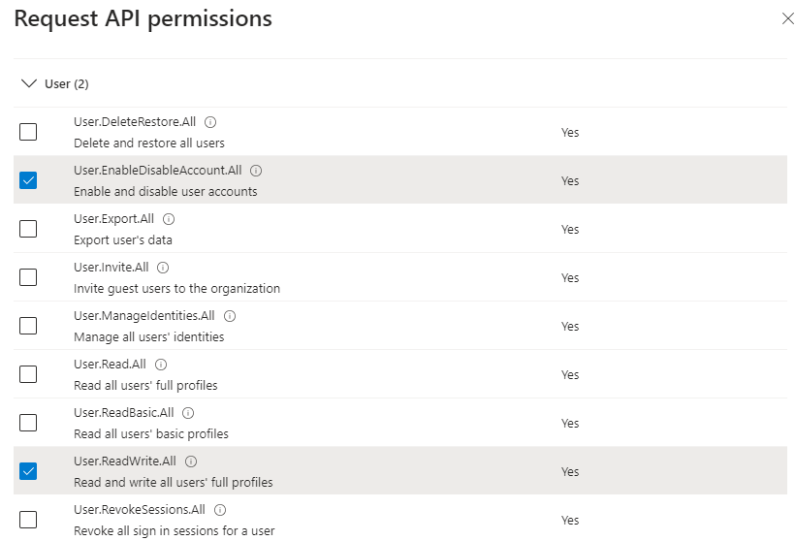Open info icon beside User.RevokeSessions.All
This screenshot has width=796, height=541.
tap(220, 510)
